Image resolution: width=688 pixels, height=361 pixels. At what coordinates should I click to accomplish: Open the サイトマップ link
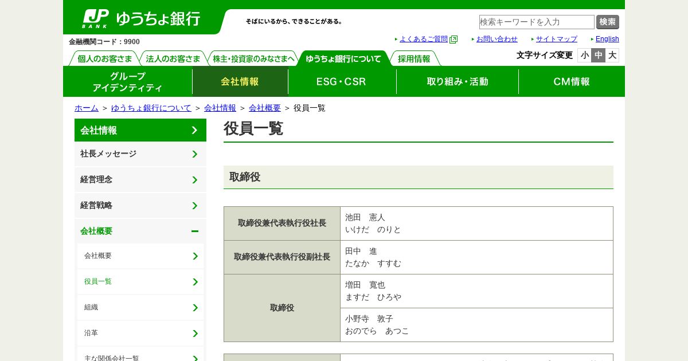point(557,39)
